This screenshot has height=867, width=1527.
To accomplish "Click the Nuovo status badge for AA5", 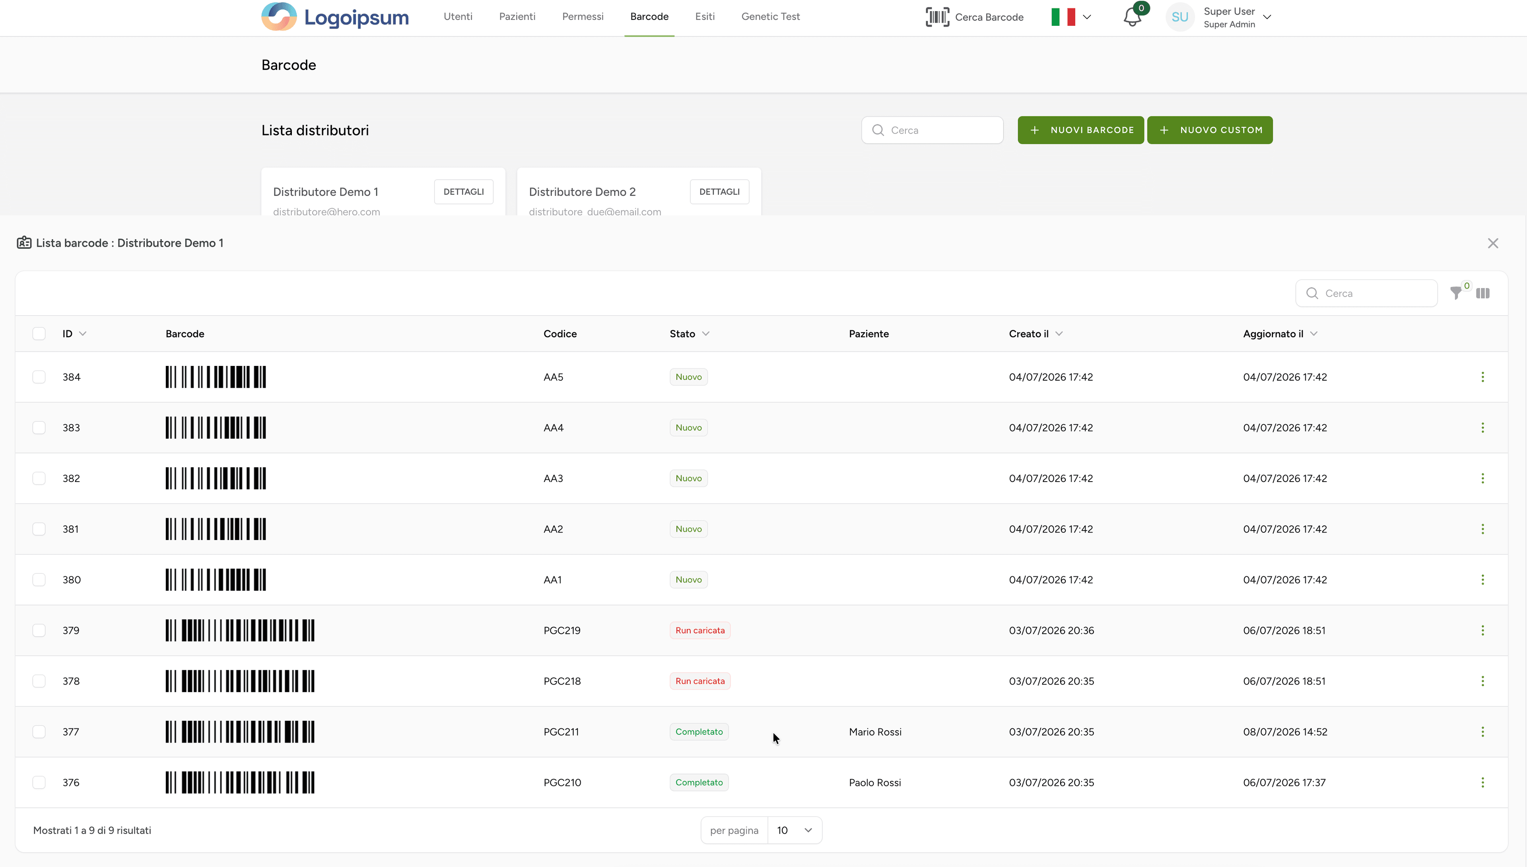I will coord(688,377).
